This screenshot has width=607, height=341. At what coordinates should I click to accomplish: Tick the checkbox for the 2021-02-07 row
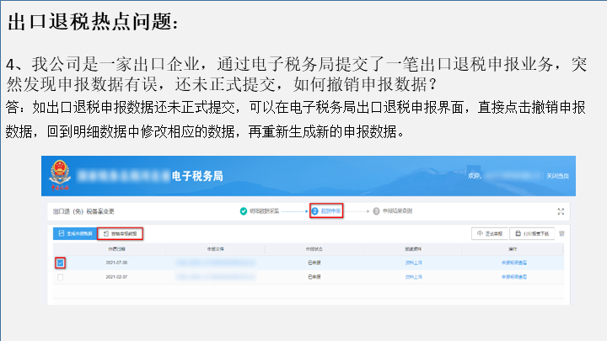(60, 277)
